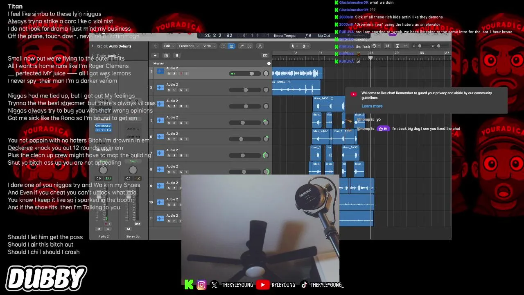Mute track 5 Audio 2

tap(169, 123)
